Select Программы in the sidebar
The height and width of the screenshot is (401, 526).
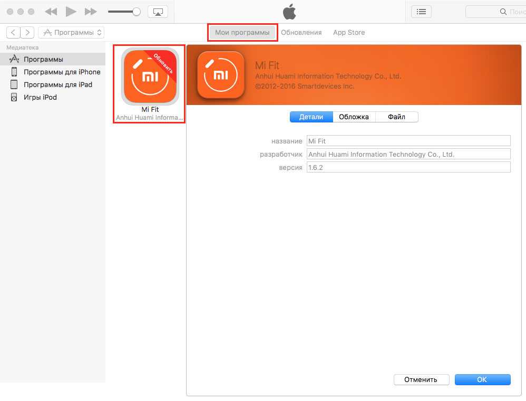click(53, 60)
